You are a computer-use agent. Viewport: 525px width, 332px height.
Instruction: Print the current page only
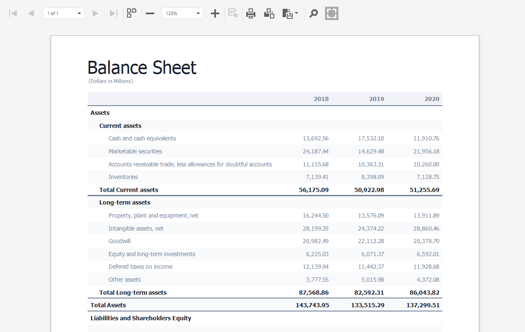pyautogui.click(x=269, y=13)
